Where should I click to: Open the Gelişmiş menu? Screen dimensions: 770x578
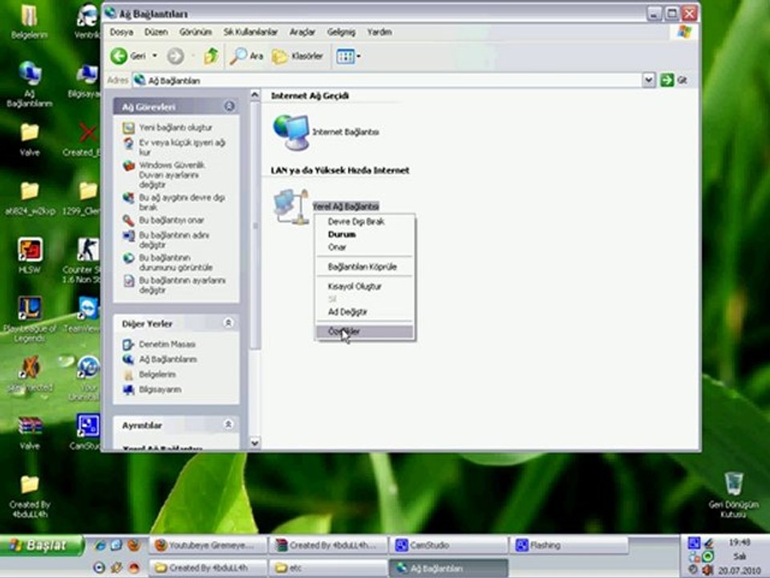(342, 32)
